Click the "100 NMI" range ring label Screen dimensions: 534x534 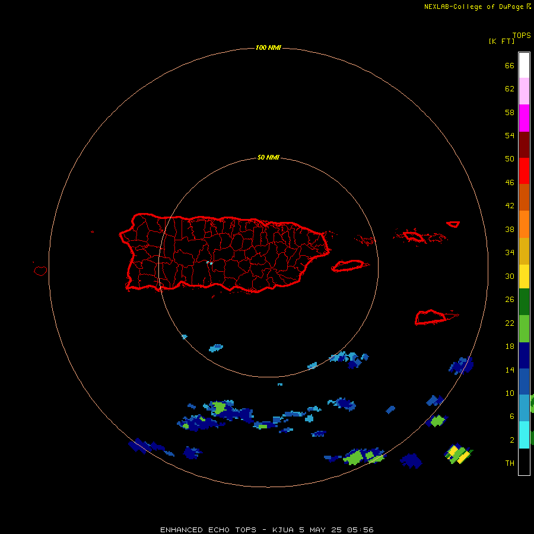(268, 47)
